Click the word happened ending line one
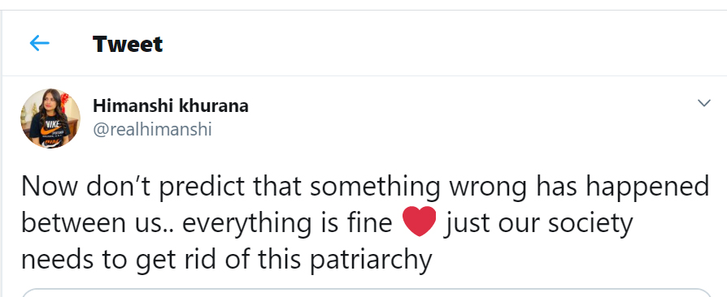Screen dimensions: 727x297 pyautogui.click(x=646, y=187)
